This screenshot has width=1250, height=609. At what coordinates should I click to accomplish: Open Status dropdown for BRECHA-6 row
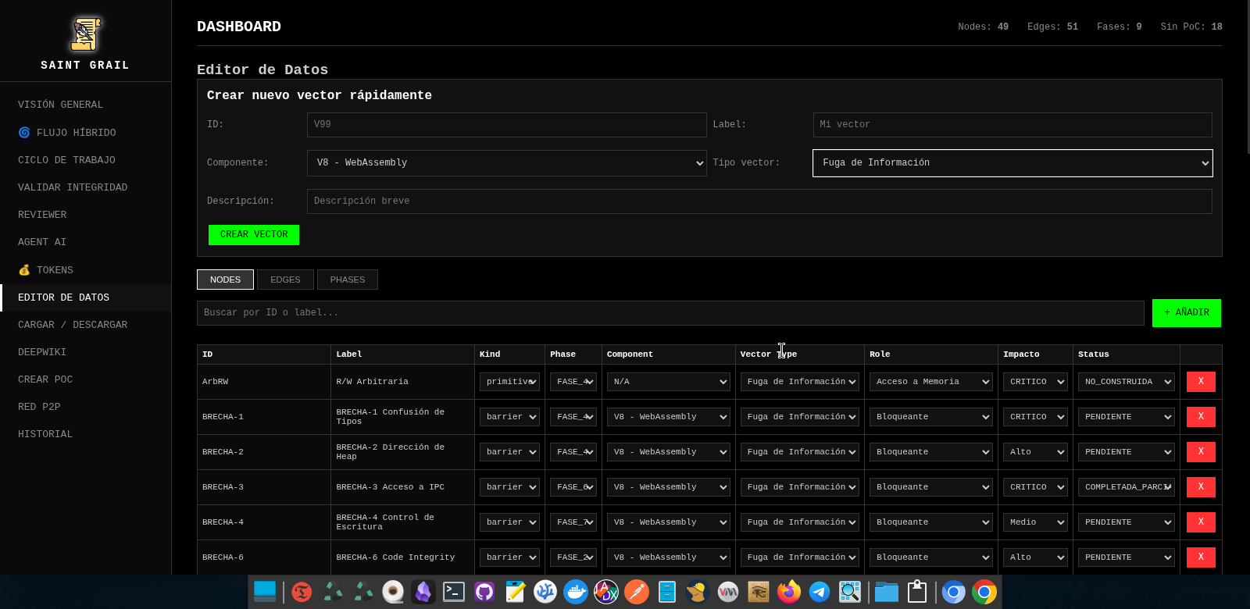coord(1127,557)
